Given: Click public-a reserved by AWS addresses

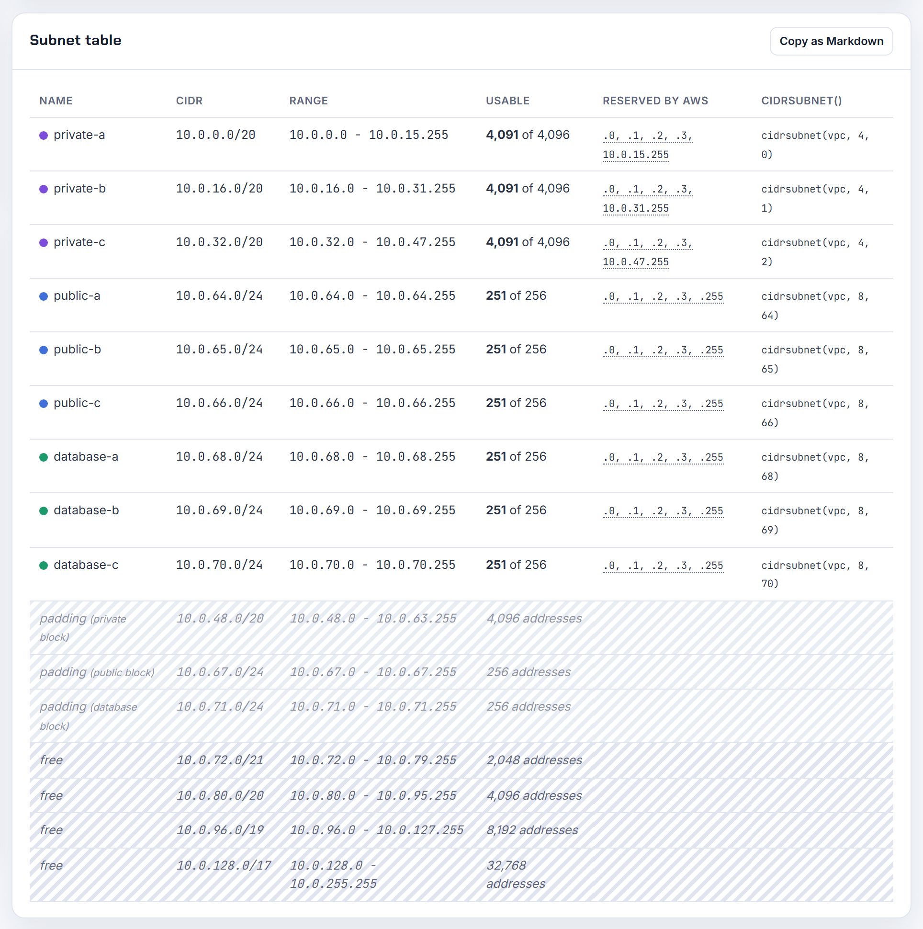Looking at the screenshot, I should click(663, 297).
